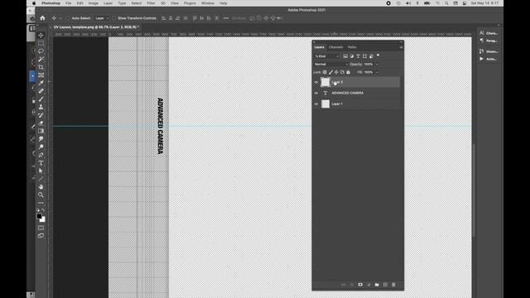Select the Dodge tool
This screenshot has width=530, height=298.
(41, 147)
